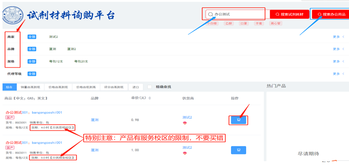349x165 pixels.
Task: Filter by brand 厦测2
Action: click(72, 49)
